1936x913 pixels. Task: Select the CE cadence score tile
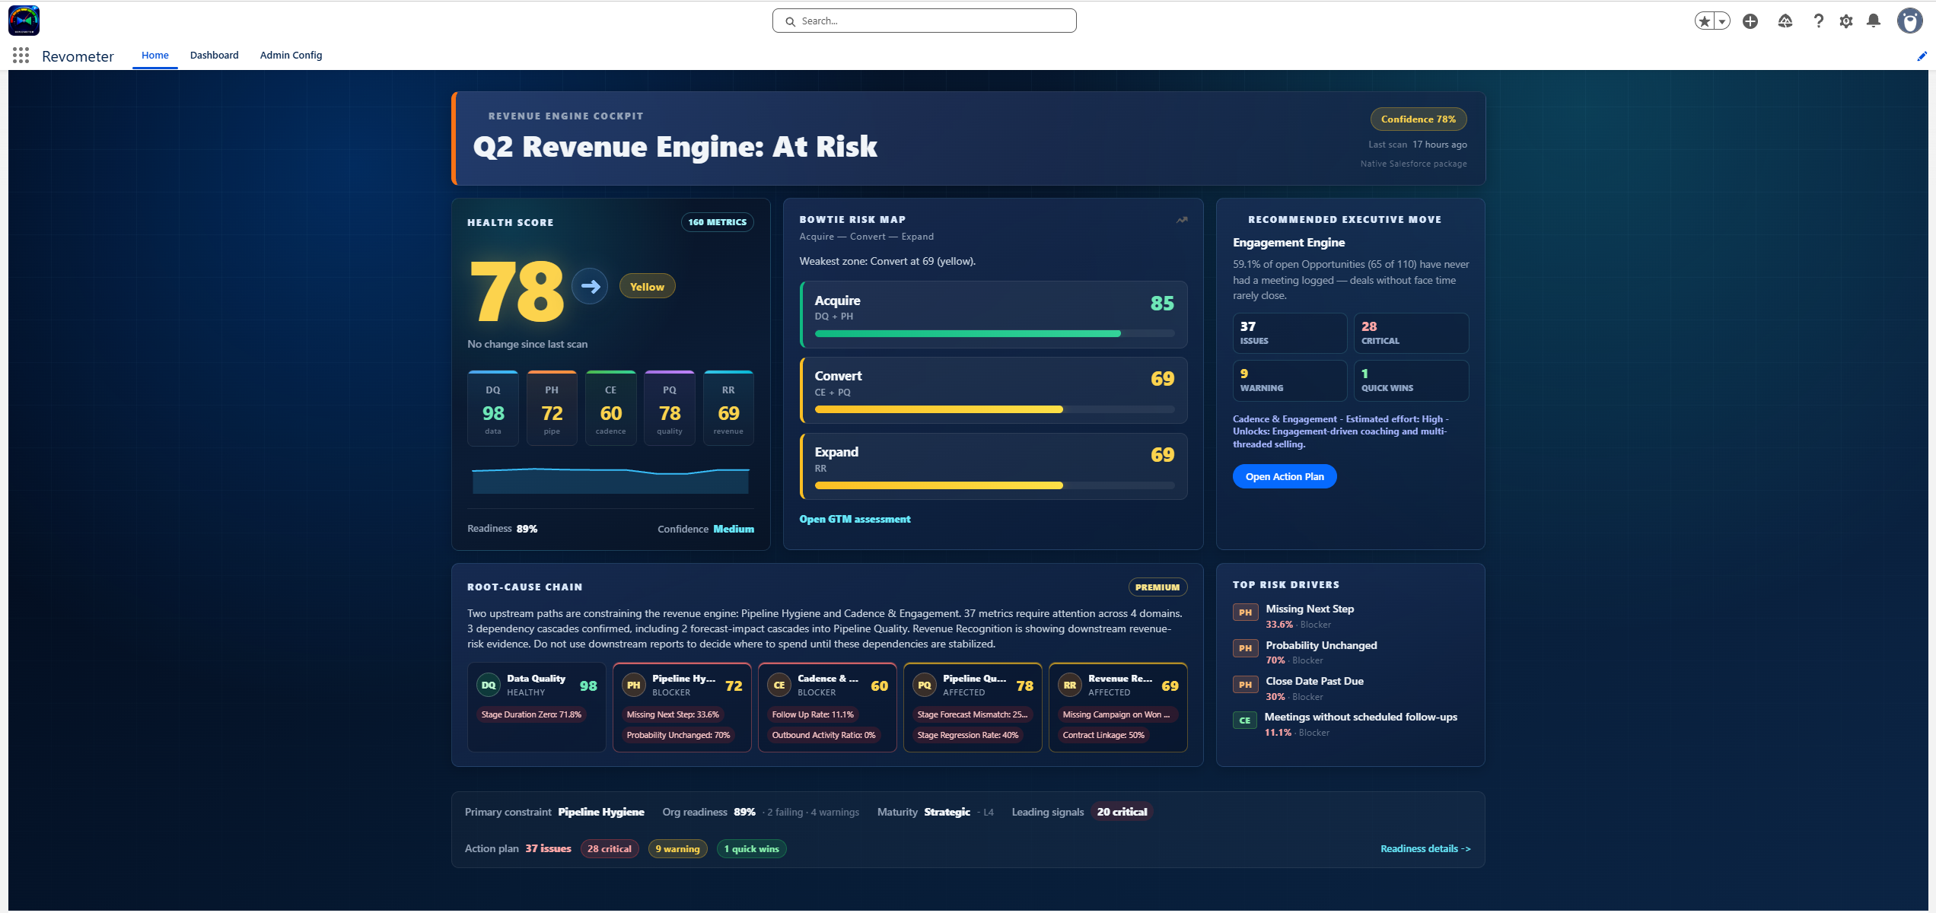611,409
